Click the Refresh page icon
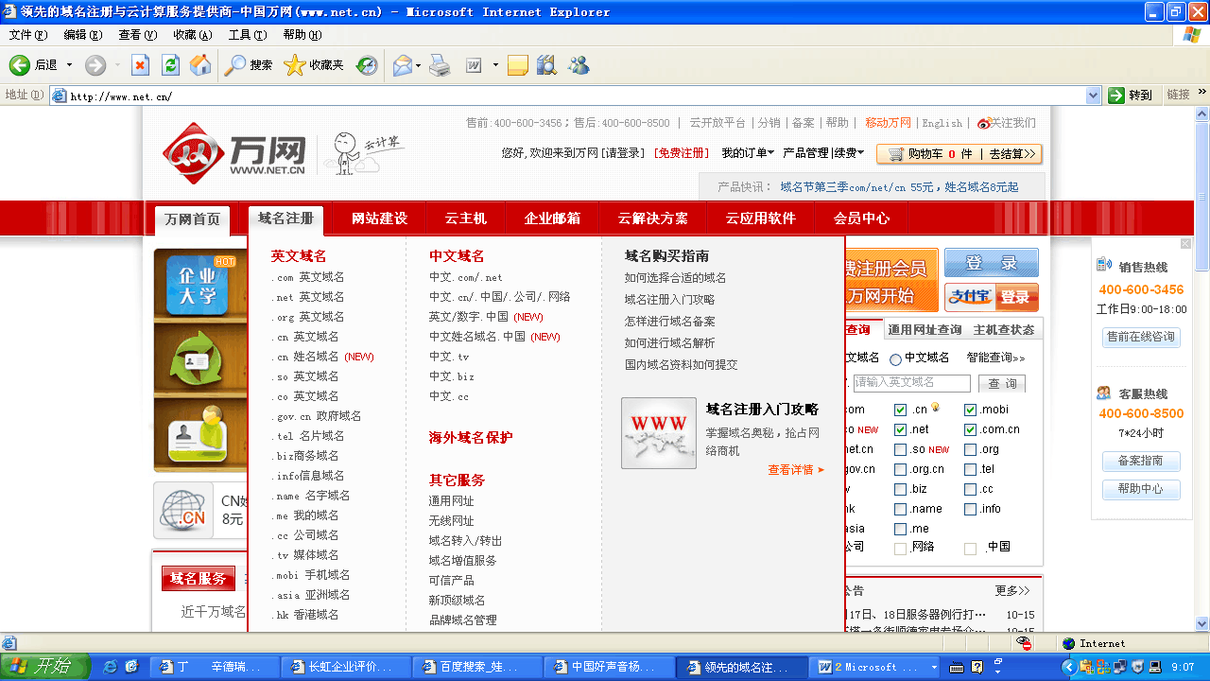Image resolution: width=1210 pixels, height=681 pixels. (x=170, y=65)
